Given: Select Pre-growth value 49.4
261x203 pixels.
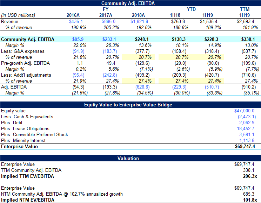Looking at the screenshot, I should tap(111, 63).
